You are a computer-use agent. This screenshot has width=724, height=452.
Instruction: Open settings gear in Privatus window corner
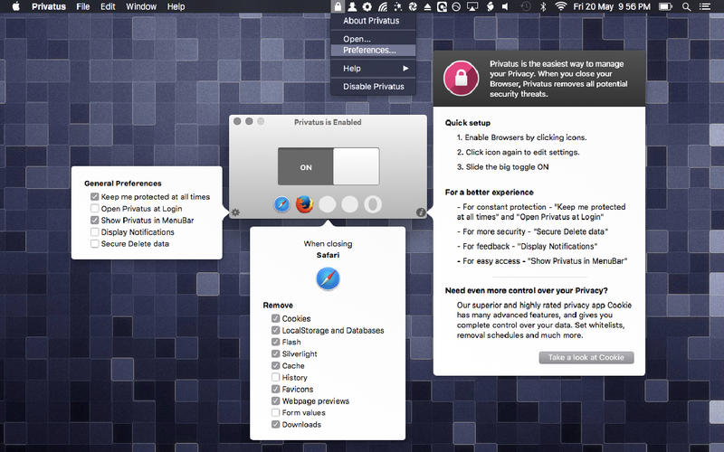pyautogui.click(x=235, y=212)
